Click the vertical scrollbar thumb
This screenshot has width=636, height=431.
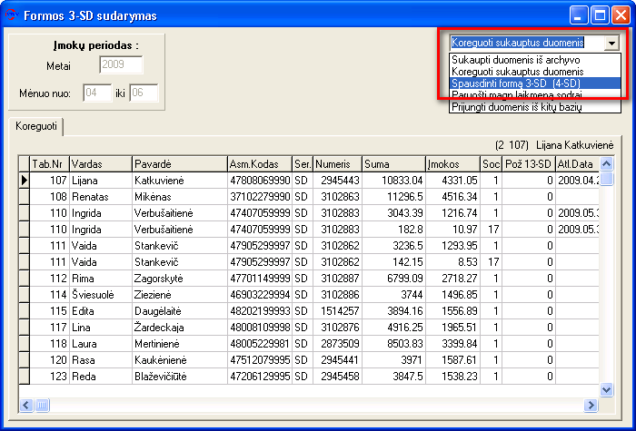coord(606,179)
